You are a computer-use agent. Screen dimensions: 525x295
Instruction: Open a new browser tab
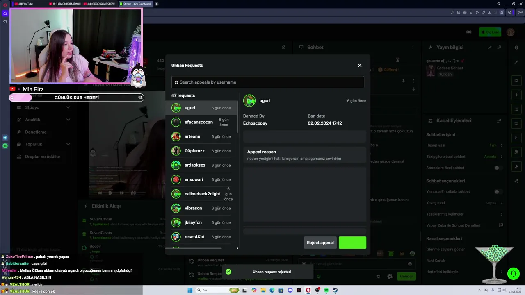tap(157, 4)
